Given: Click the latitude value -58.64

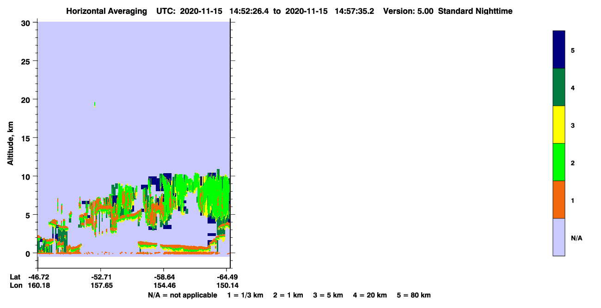Looking at the screenshot, I should click(164, 277).
